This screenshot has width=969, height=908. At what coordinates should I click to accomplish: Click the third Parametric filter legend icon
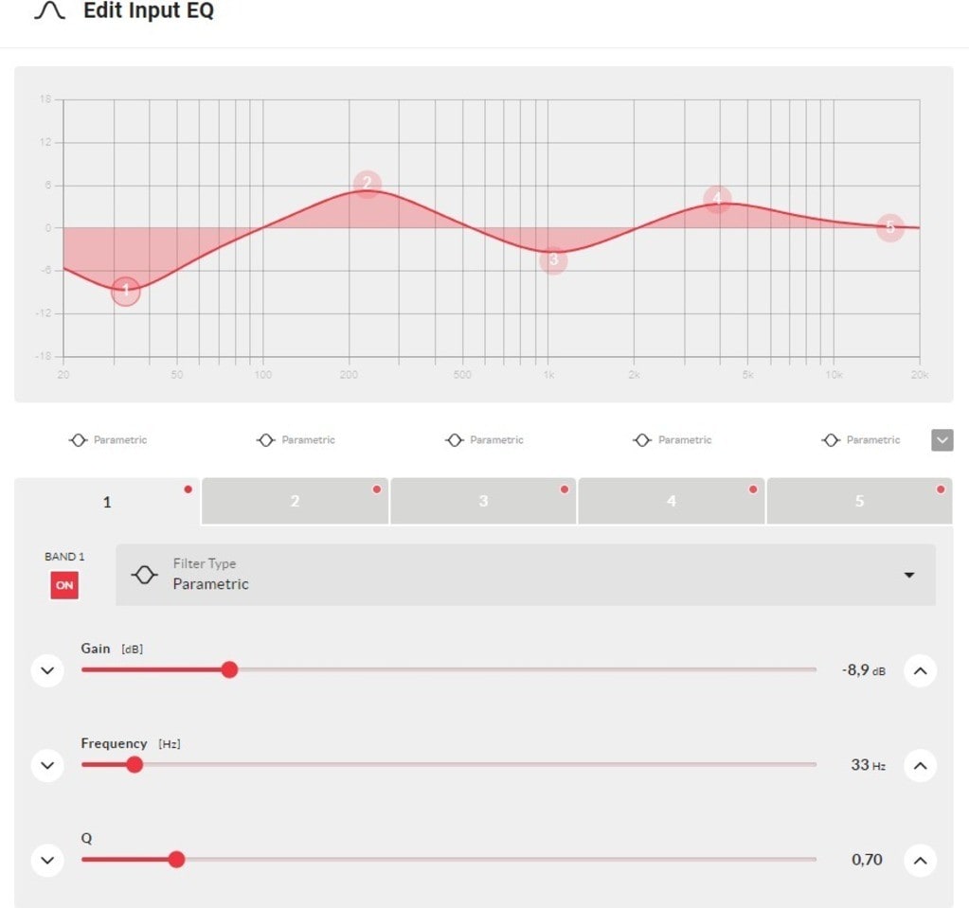pos(455,440)
